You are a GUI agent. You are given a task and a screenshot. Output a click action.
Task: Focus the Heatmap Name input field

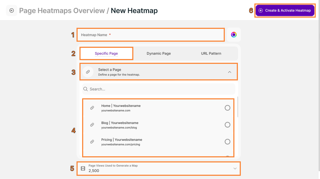(x=151, y=35)
